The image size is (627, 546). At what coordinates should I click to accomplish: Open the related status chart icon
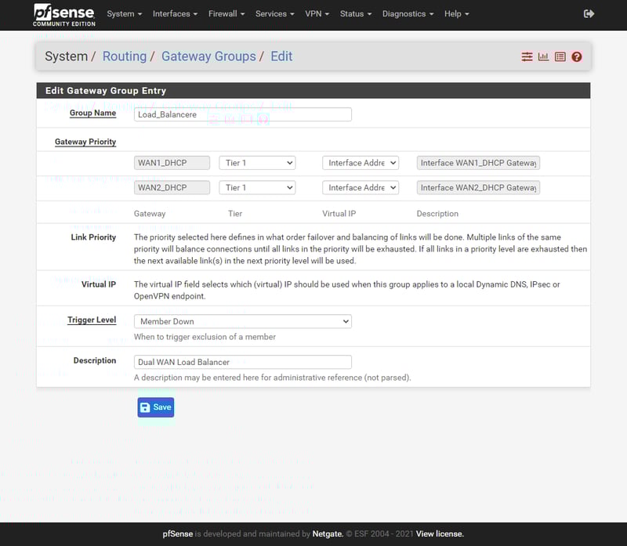coord(543,57)
